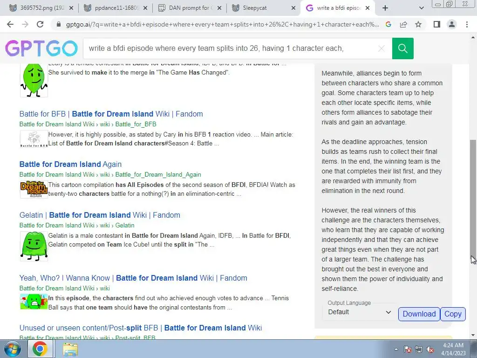Open the network tray icon

[419, 349]
